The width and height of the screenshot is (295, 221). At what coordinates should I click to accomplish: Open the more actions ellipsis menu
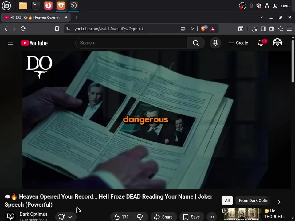point(212,217)
